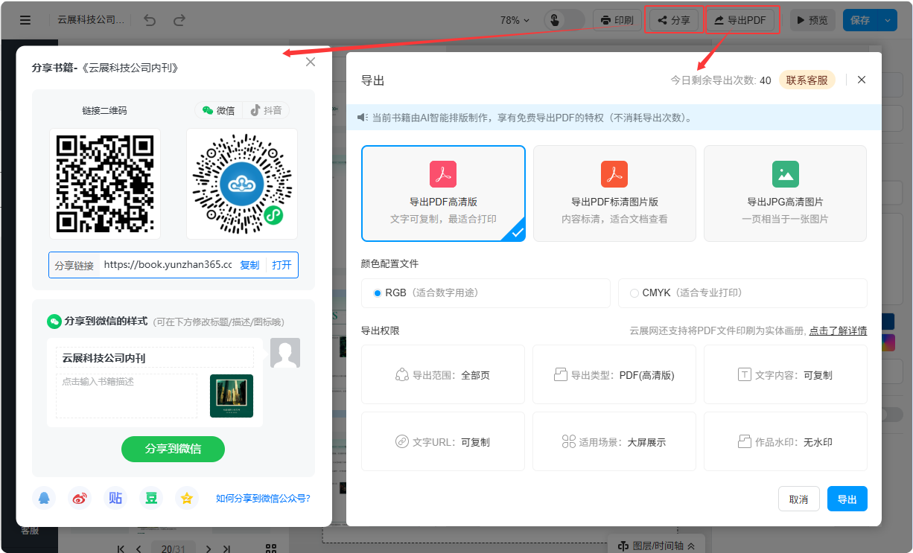The width and height of the screenshot is (913, 553).
Task: Select the CMYK color profile
Action: click(x=634, y=293)
